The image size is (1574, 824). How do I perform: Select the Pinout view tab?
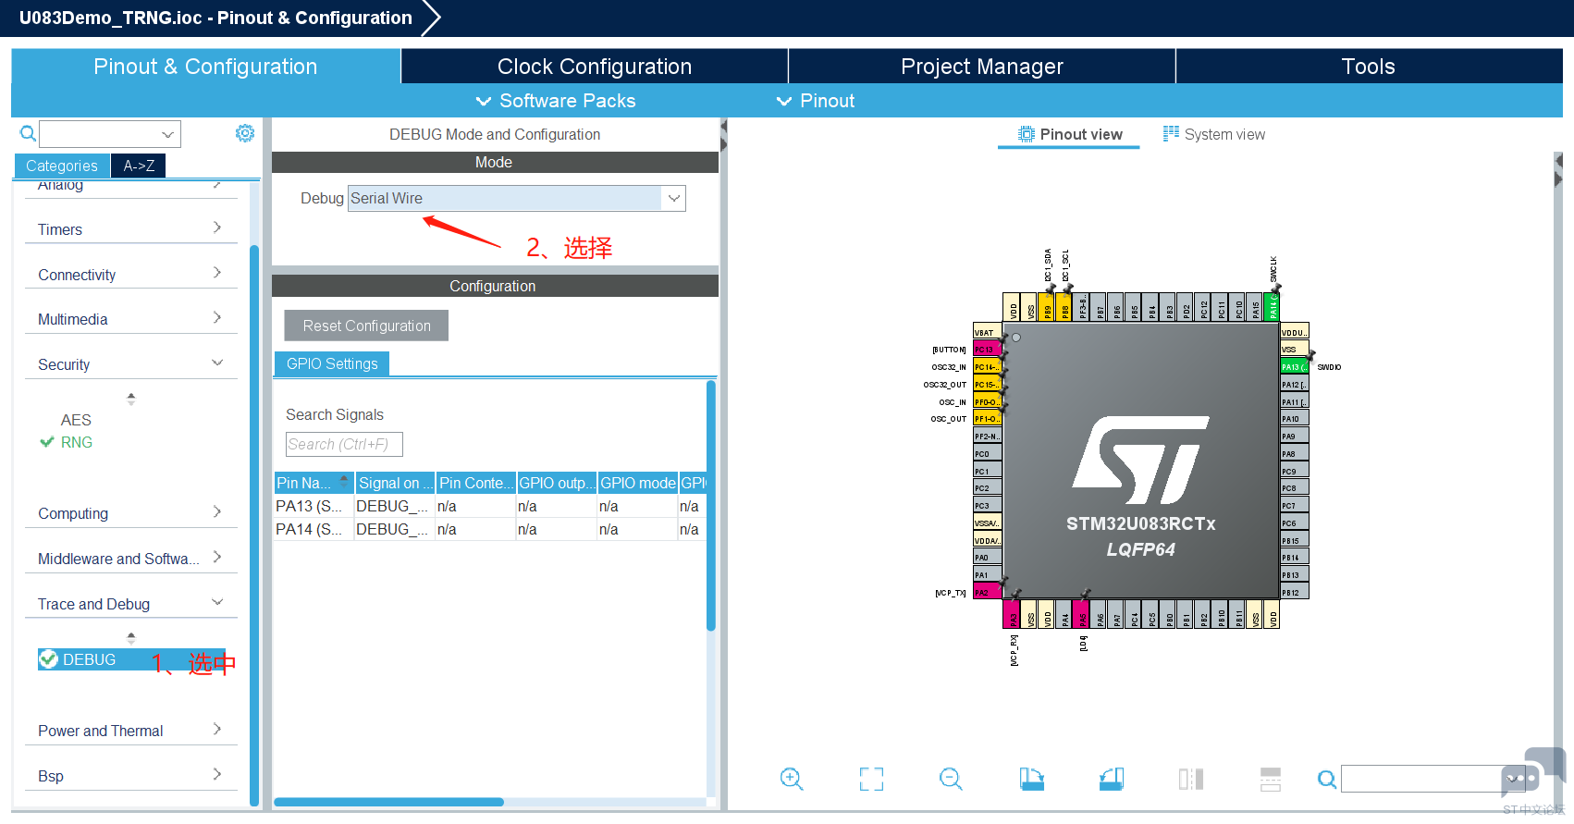[1070, 134]
